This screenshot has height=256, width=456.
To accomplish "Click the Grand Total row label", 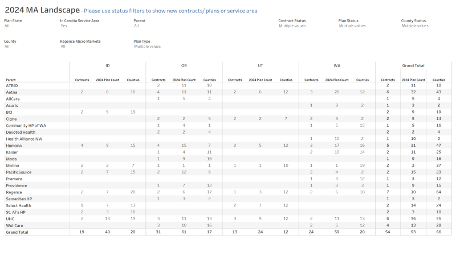I will click(x=16, y=232).
